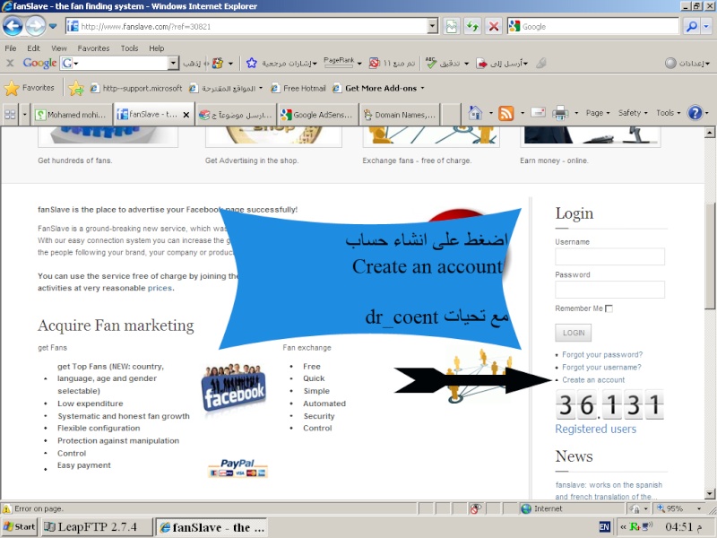The image size is (717, 538).
Task: Click Error on page warning icon
Action: click(7, 508)
